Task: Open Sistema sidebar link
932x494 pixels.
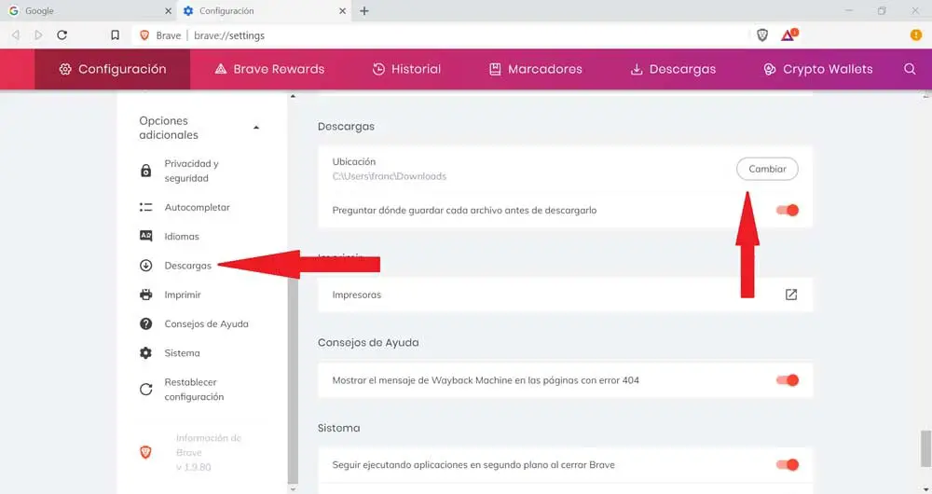Action: 182,352
